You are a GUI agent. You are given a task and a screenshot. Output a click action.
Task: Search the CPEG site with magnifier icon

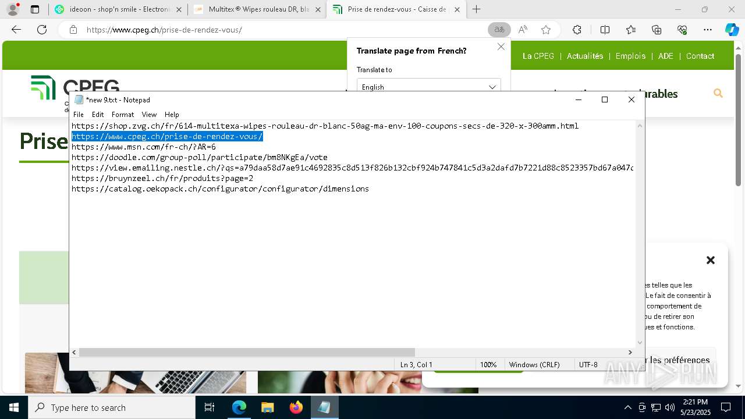coord(718,93)
